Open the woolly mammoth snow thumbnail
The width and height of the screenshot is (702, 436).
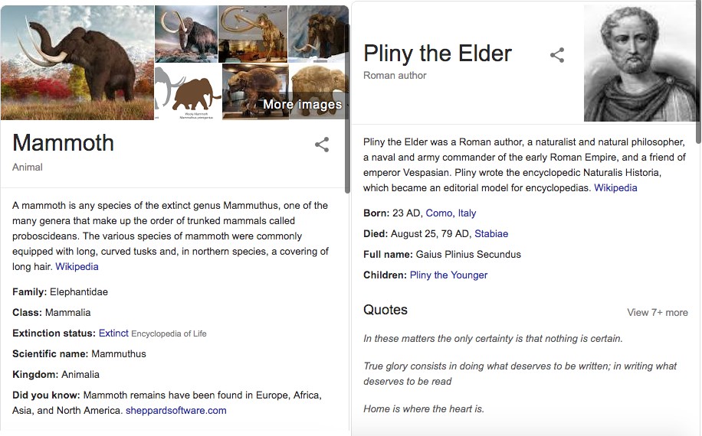click(x=186, y=34)
